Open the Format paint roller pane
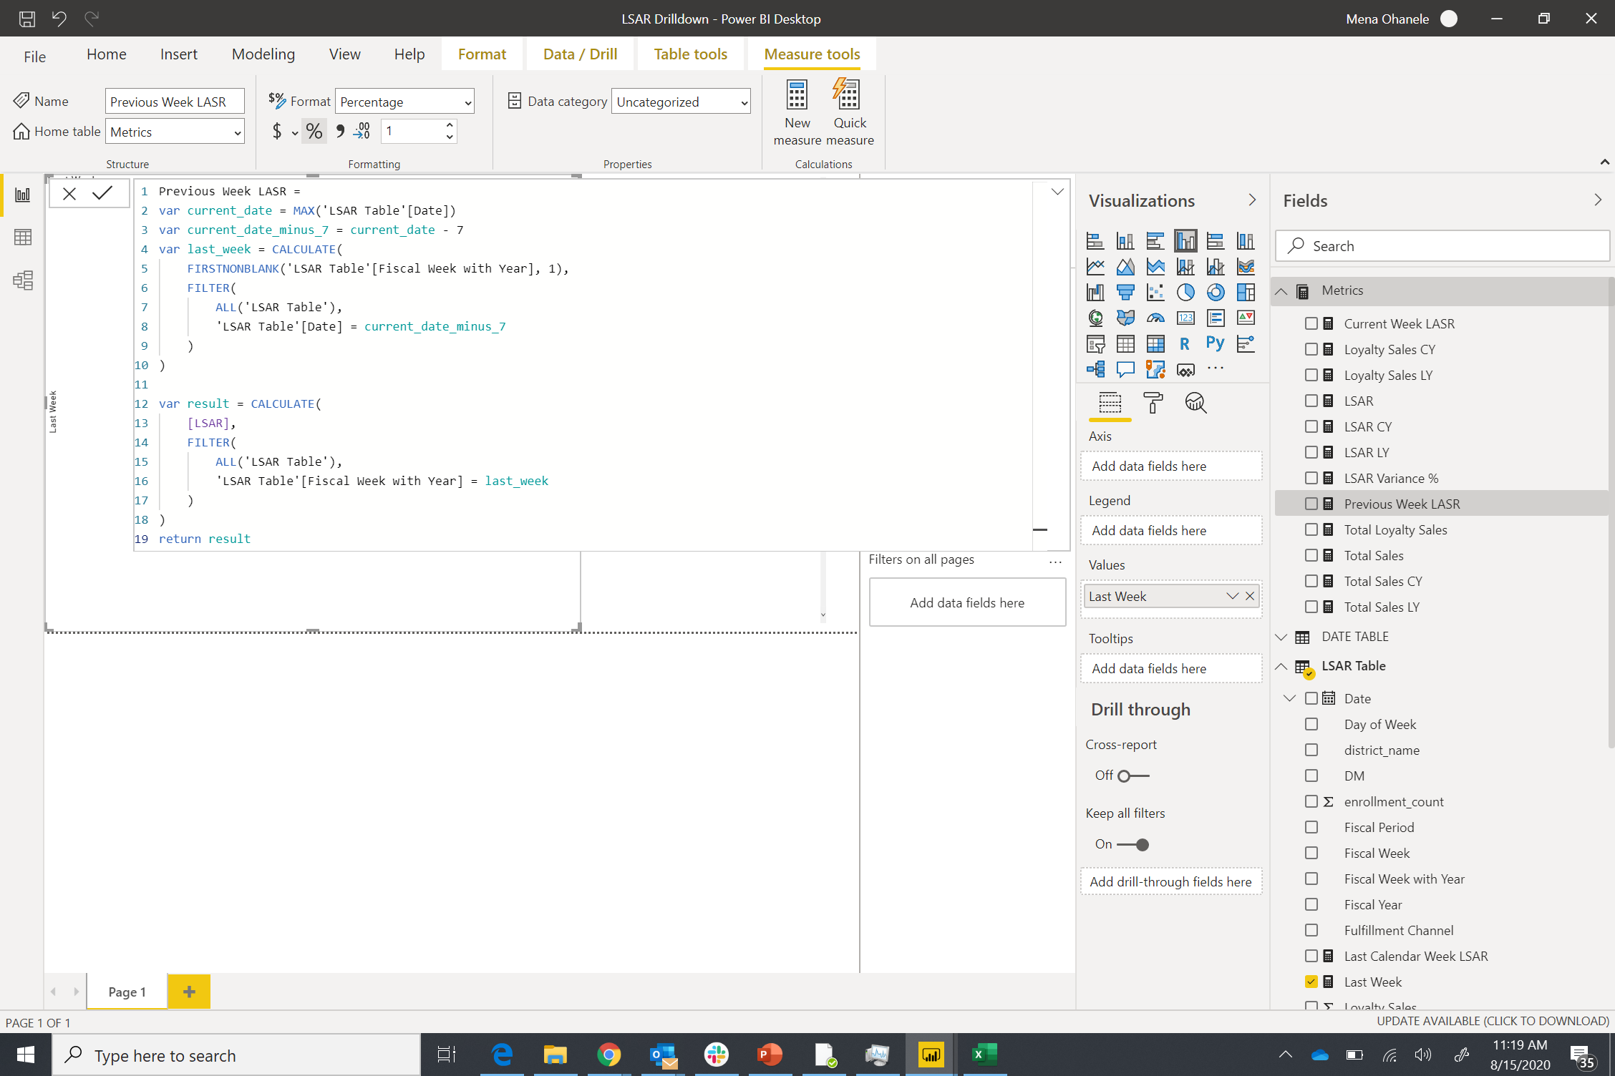 (x=1153, y=403)
